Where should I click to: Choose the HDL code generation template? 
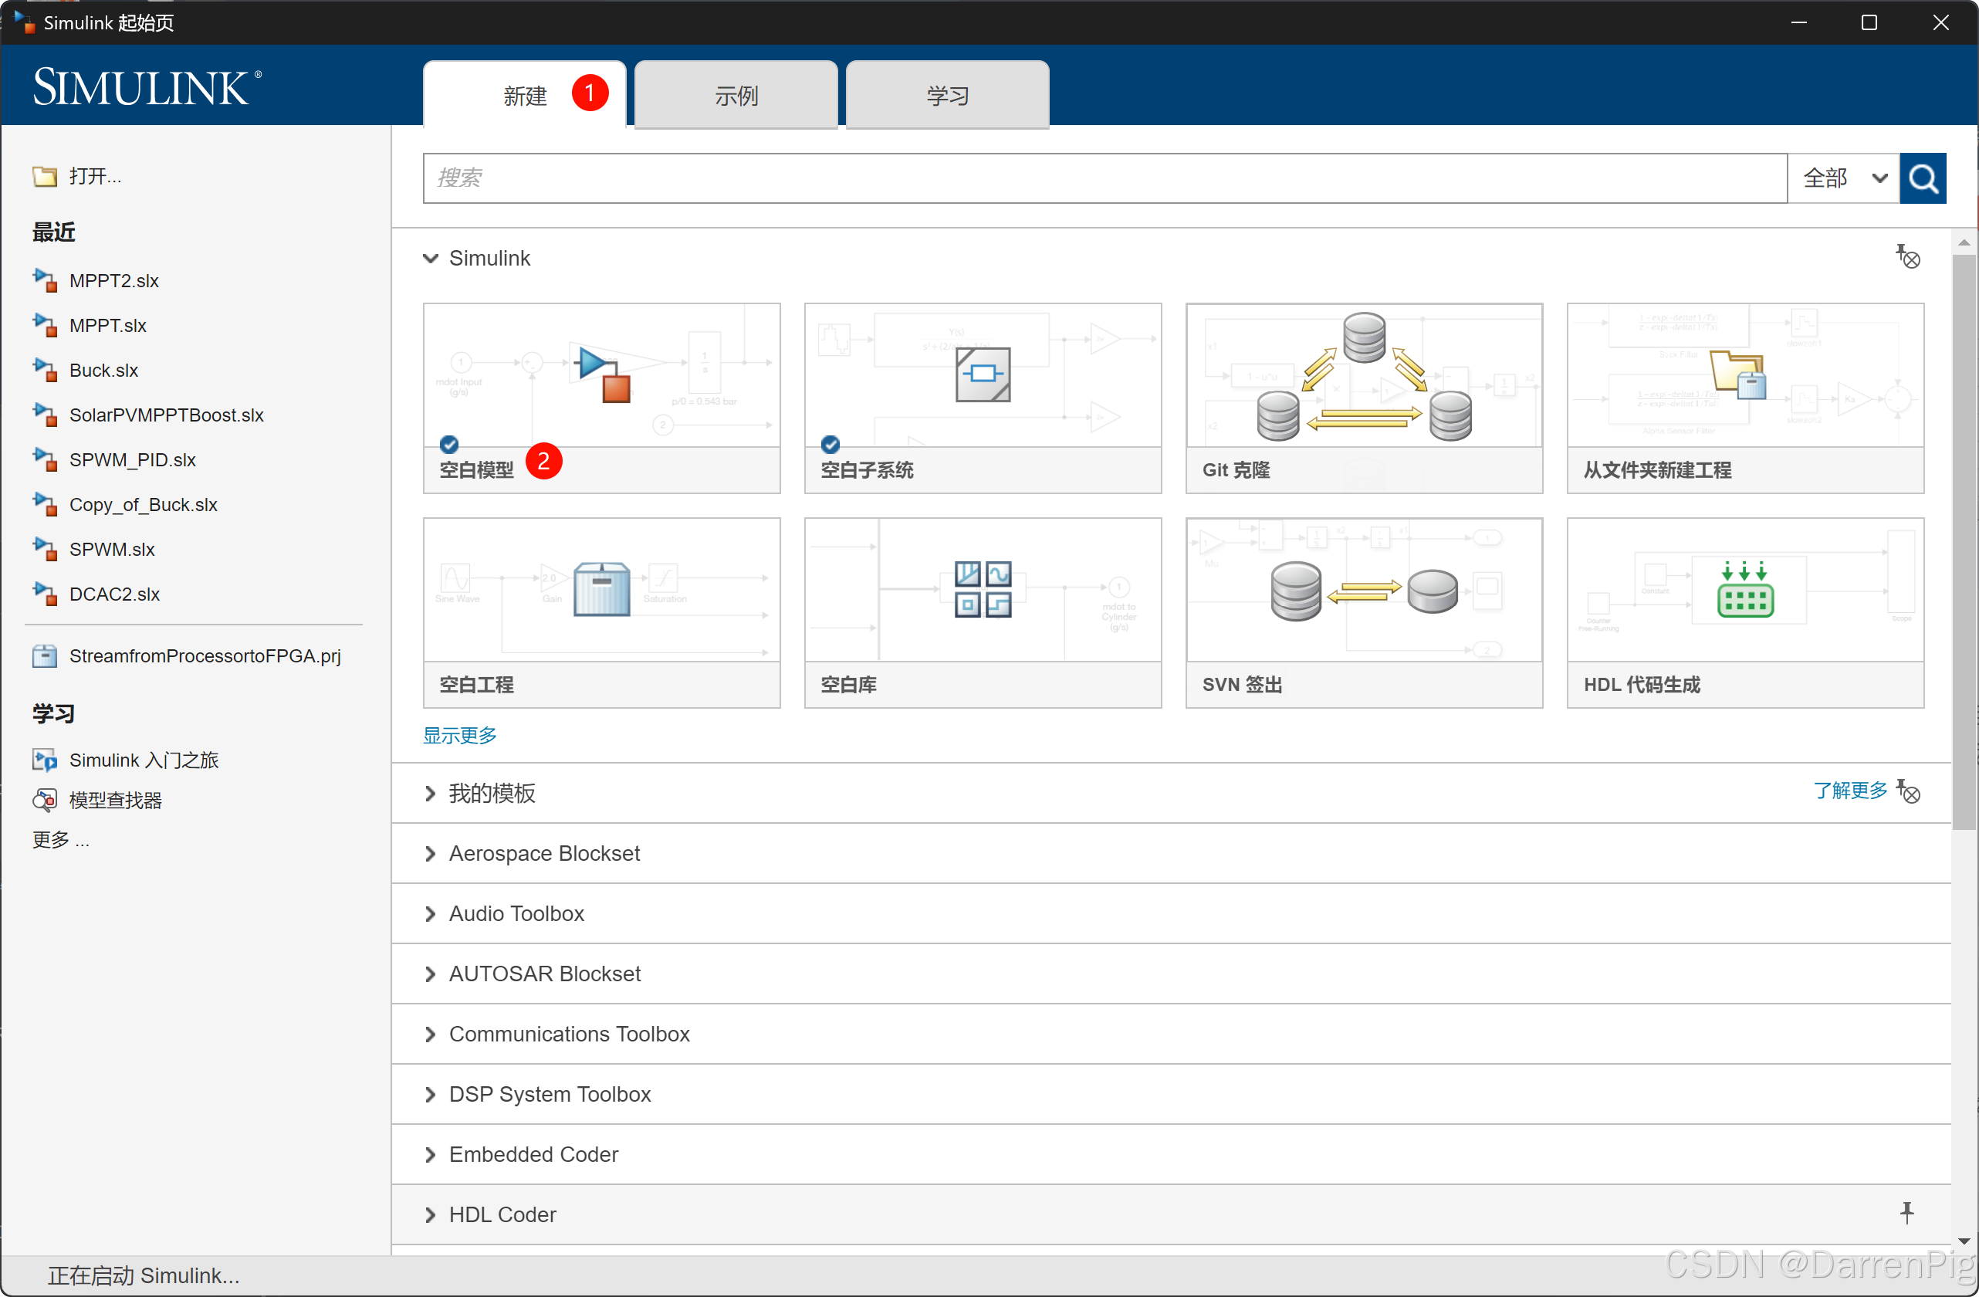coord(1744,612)
